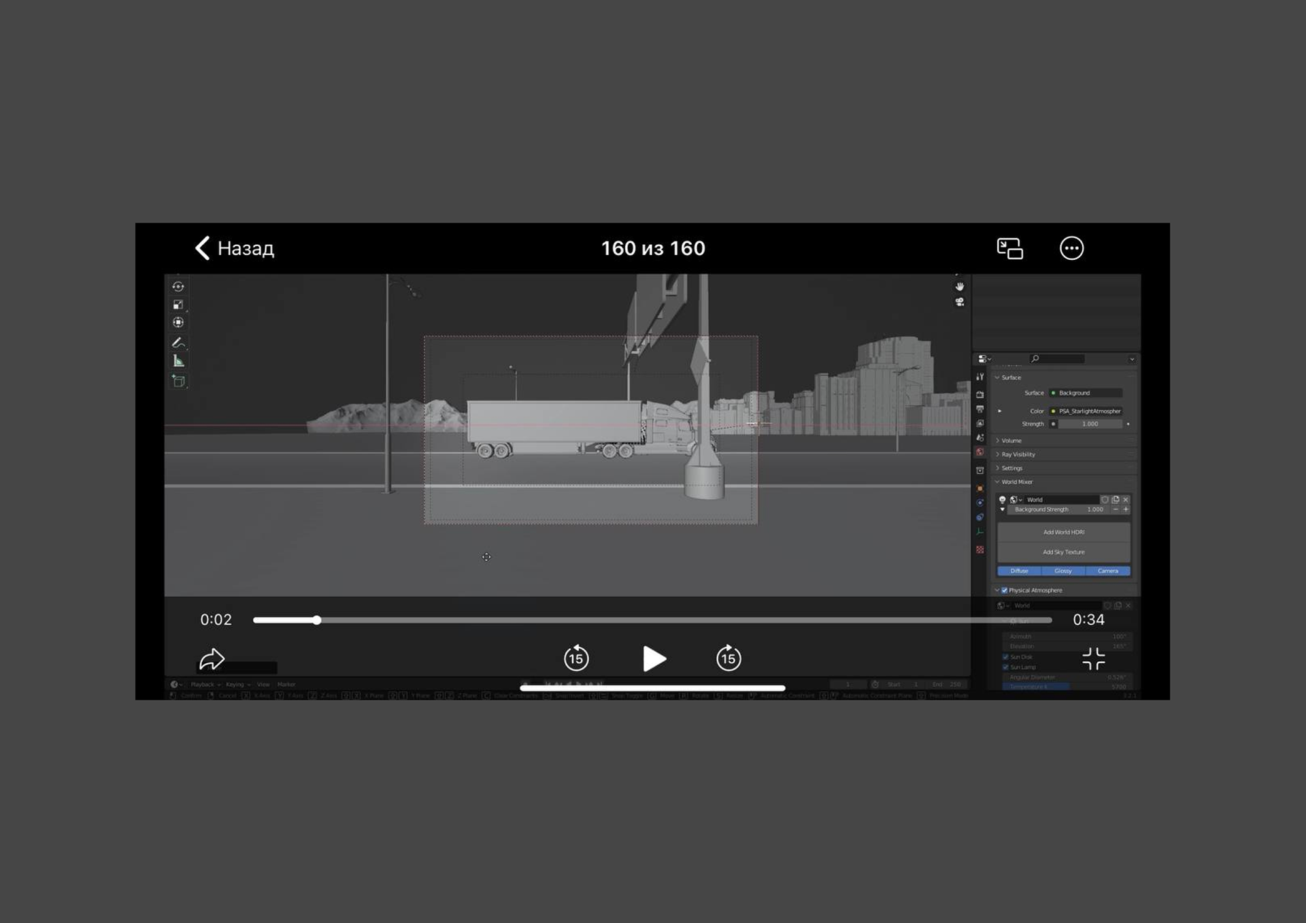Click the Add World HDRI button
Image resolution: width=1306 pixels, height=923 pixels.
1064,532
